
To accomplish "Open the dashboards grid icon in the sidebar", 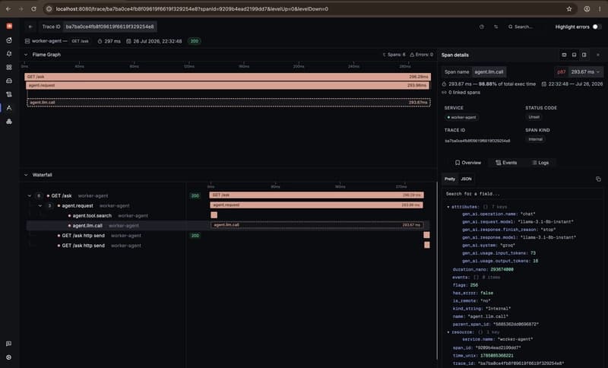I will (x=9, y=67).
